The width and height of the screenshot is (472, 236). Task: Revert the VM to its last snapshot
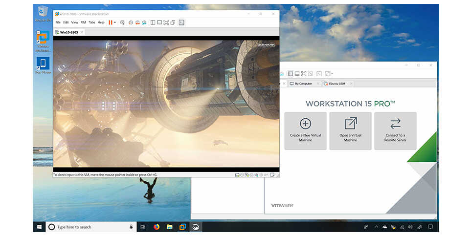(x=137, y=22)
